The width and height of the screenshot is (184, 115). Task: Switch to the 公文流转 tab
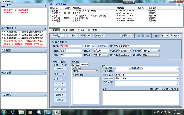click(93, 30)
